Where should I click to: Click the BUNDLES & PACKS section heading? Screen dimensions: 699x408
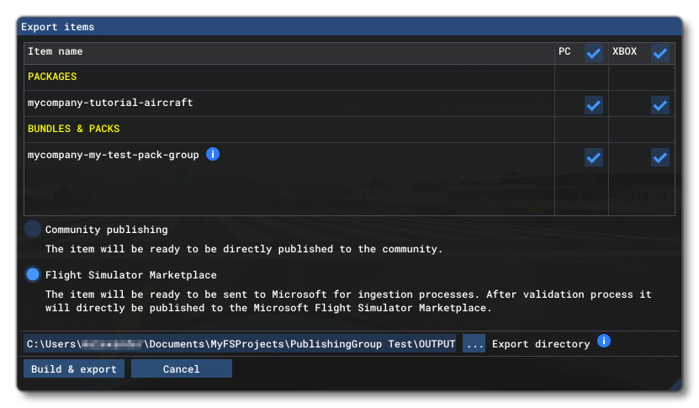click(74, 130)
